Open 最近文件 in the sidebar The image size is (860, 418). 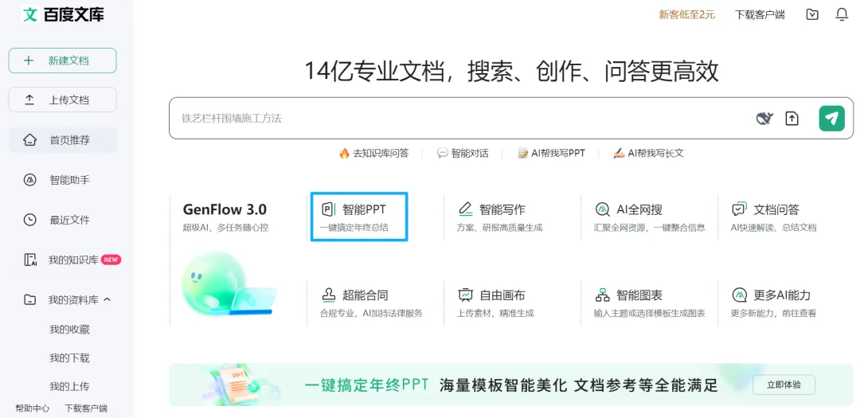[63, 220]
